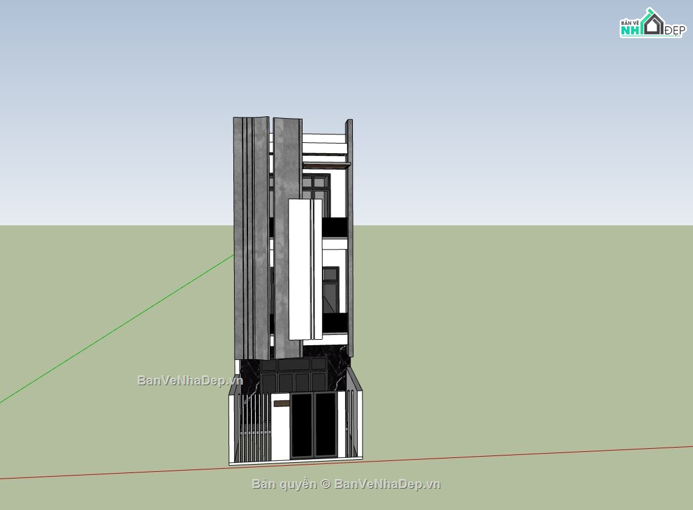Click the Bản Vẽ Nhà Đẹp logo
The height and width of the screenshot is (510, 693).
point(652,24)
